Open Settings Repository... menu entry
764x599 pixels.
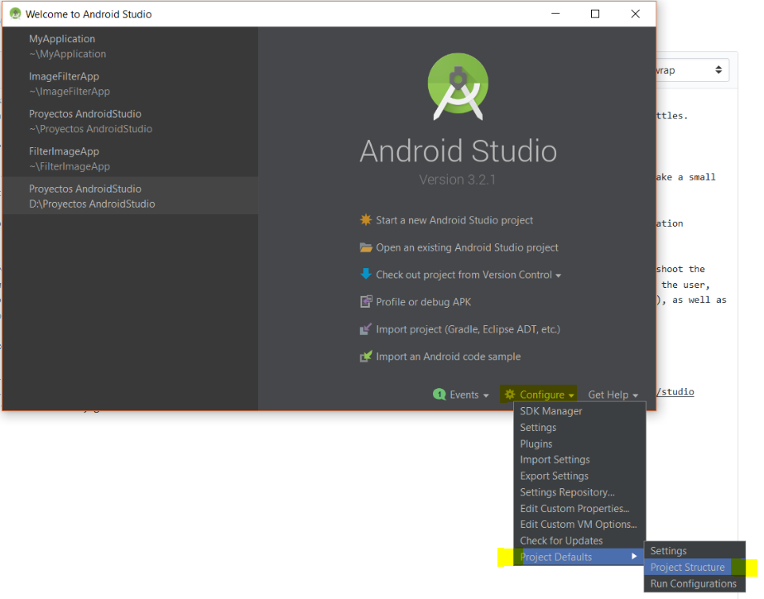tap(579, 492)
